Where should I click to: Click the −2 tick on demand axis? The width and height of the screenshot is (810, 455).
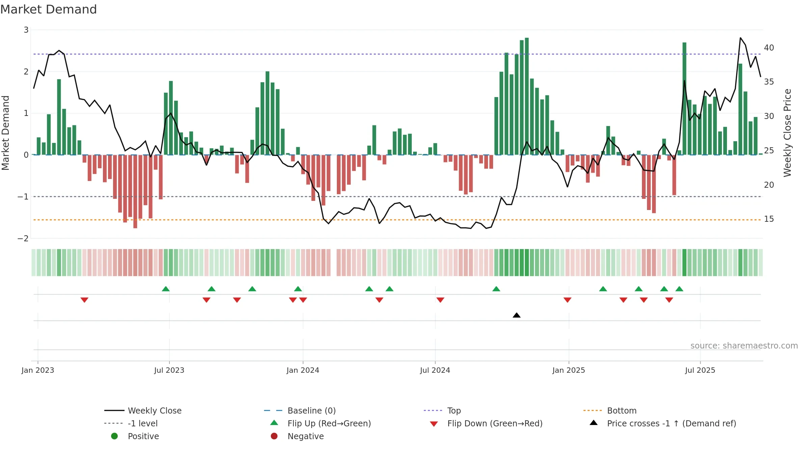(23, 239)
